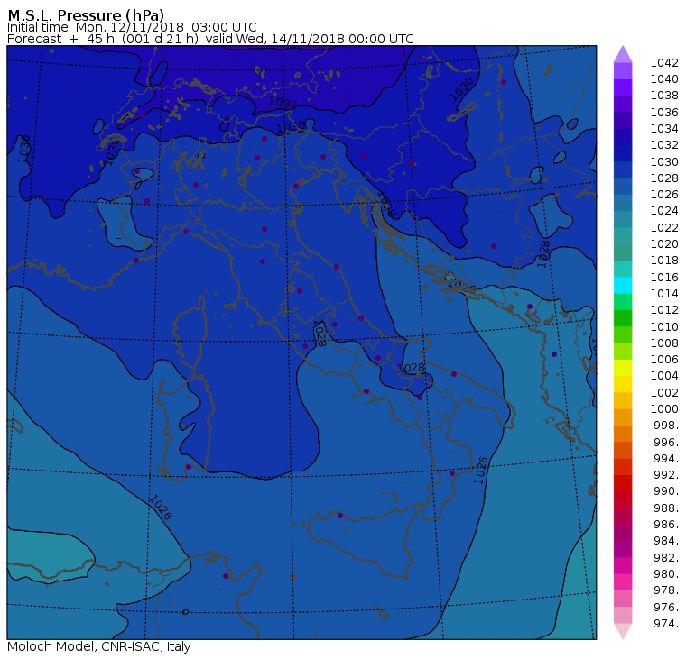Pick the cyan swatch between 1014 and 1016
This screenshot has height=659, width=686.
(x=623, y=285)
